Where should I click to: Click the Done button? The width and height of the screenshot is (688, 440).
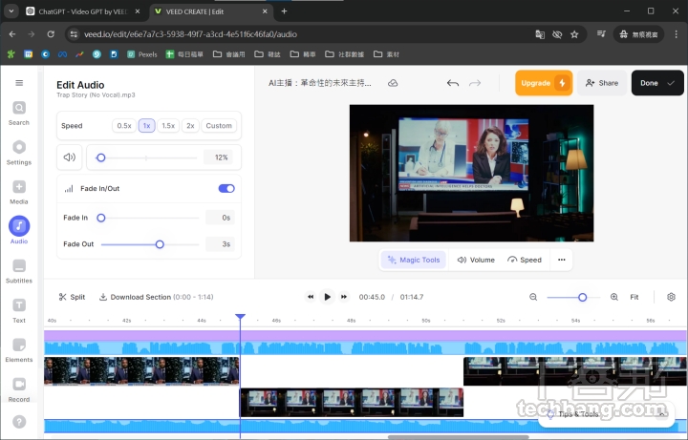click(657, 83)
